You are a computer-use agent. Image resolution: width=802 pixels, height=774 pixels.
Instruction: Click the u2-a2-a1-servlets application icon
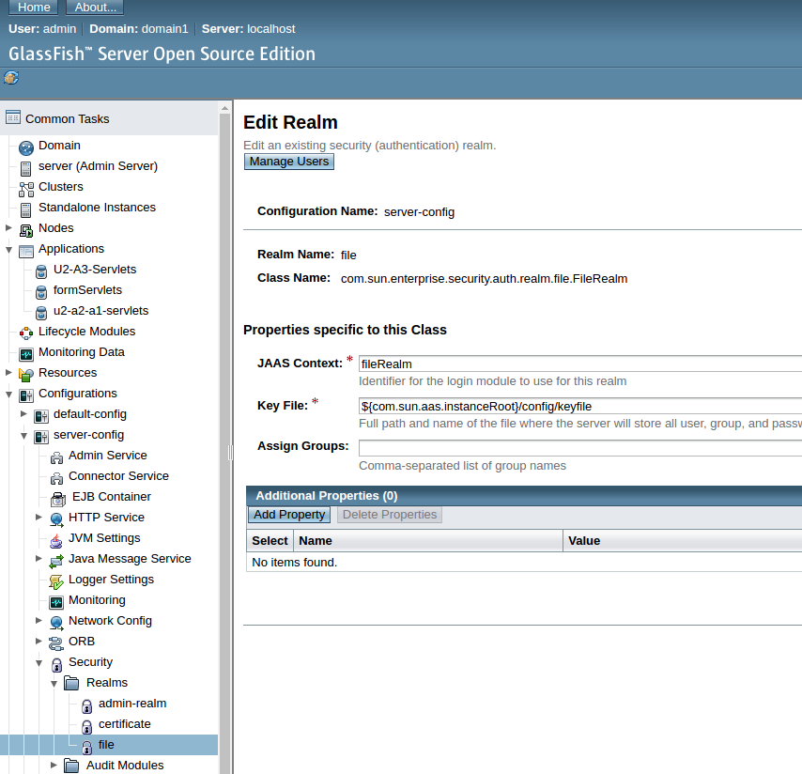(x=41, y=313)
